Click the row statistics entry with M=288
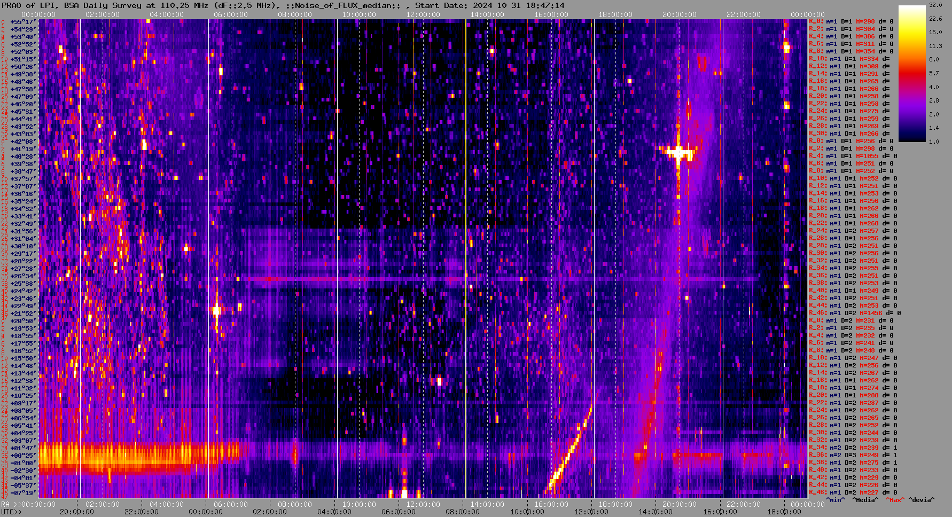 [853, 395]
